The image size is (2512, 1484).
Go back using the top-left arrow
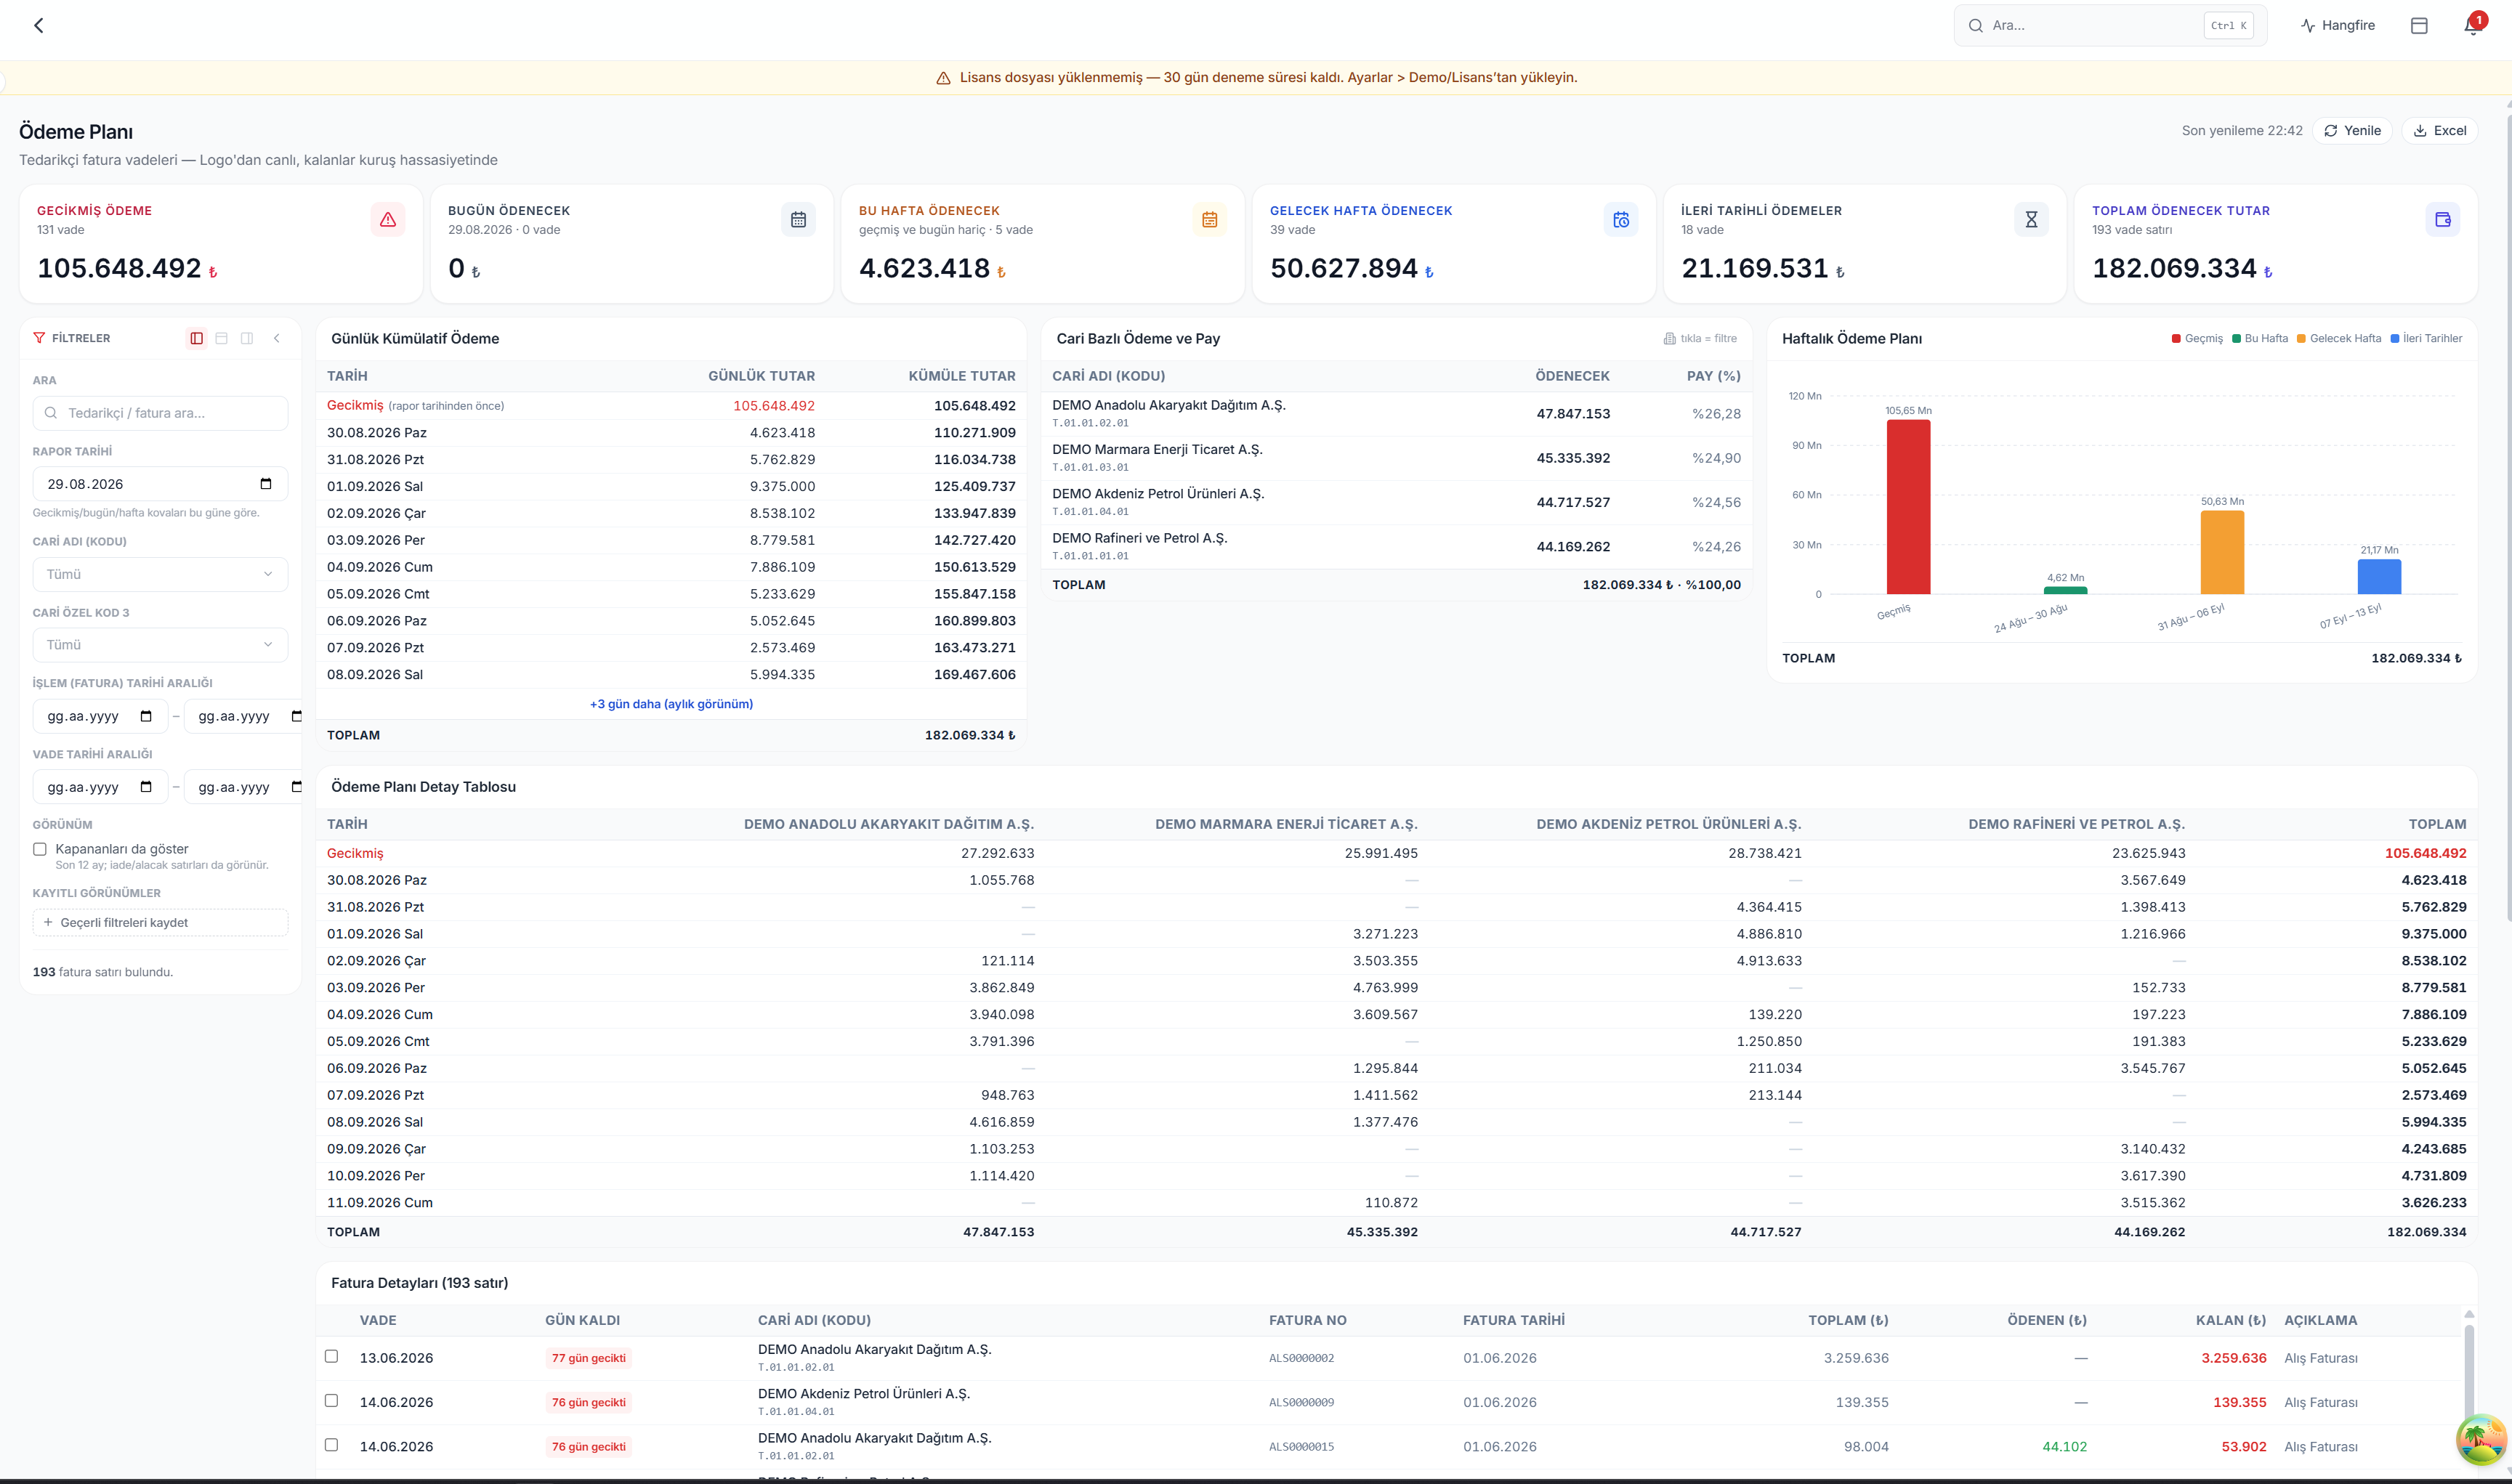coord(39,25)
